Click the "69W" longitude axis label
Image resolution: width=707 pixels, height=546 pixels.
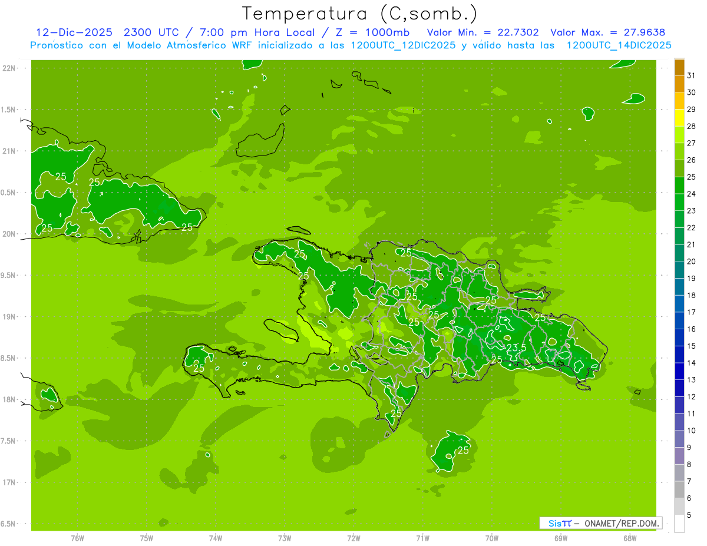coord(561,538)
